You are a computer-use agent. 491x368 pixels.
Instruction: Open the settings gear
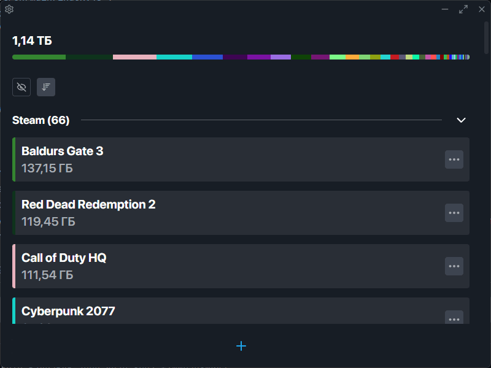point(9,9)
